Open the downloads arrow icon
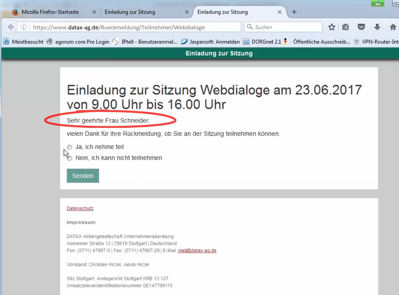The image size is (399, 295). click(377, 27)
